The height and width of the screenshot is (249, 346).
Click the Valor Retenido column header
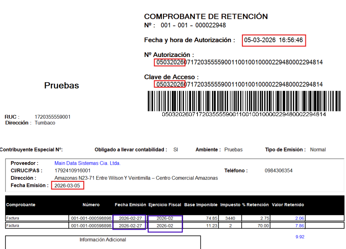pos(288,205)
